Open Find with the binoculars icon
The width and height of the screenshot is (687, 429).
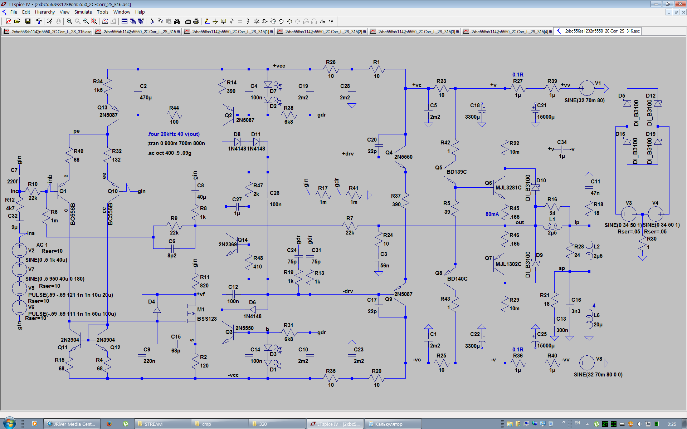177,21
